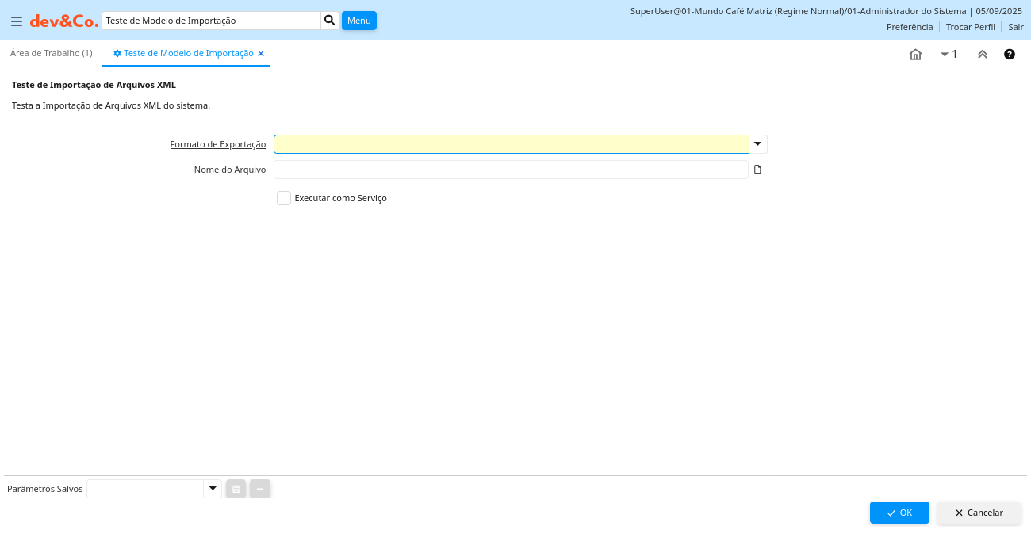Switch to Área de Trabalho tab

(52, 53)
